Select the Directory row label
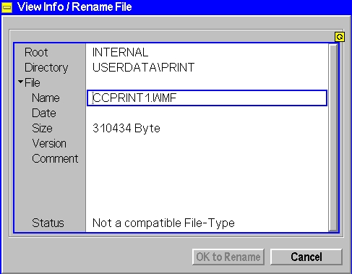Image resolution: width=352 pixels, height=274 pixels. tap(46, 68)
